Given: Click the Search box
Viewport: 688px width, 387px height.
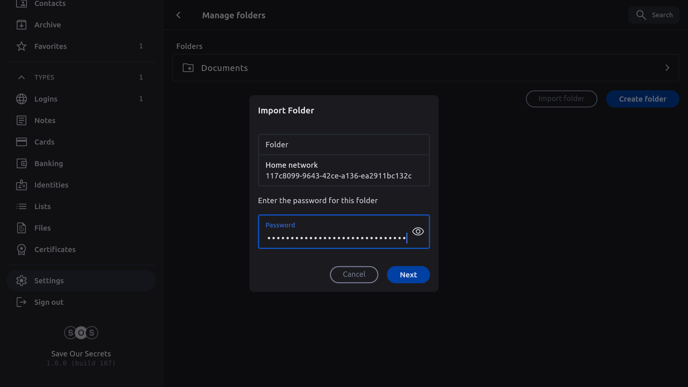Looking at the screenshot, I should (654, 15).
